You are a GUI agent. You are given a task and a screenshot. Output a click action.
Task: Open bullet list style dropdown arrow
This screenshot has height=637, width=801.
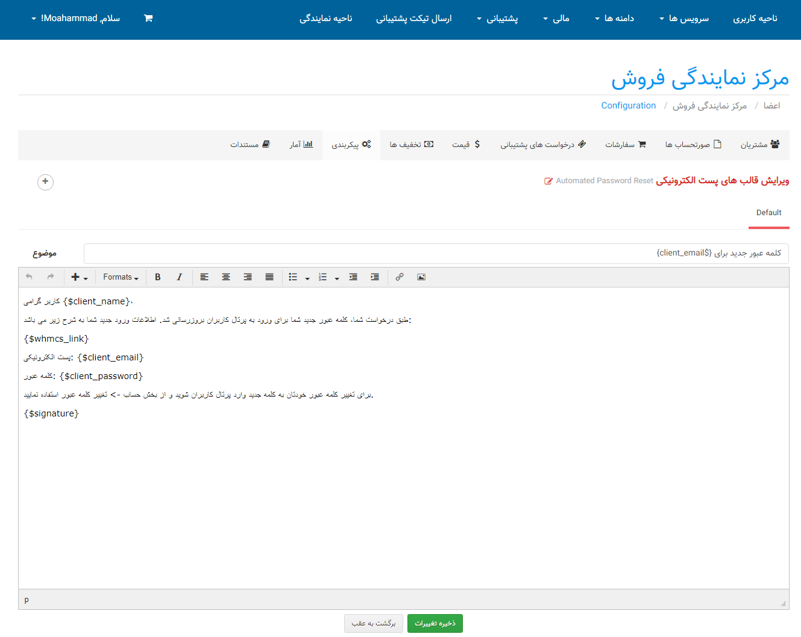click(307, 278)
